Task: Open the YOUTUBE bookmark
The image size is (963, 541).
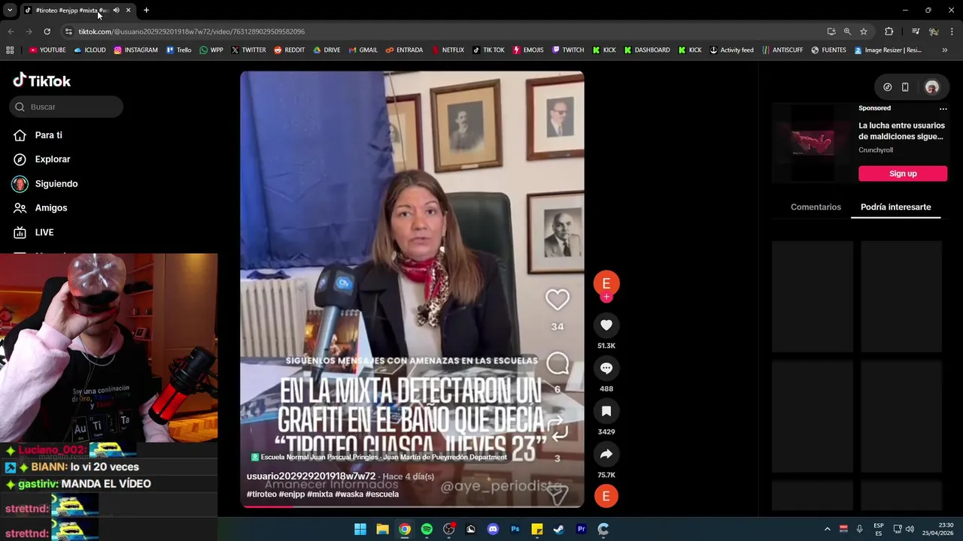Action: (x=47, y=50)
